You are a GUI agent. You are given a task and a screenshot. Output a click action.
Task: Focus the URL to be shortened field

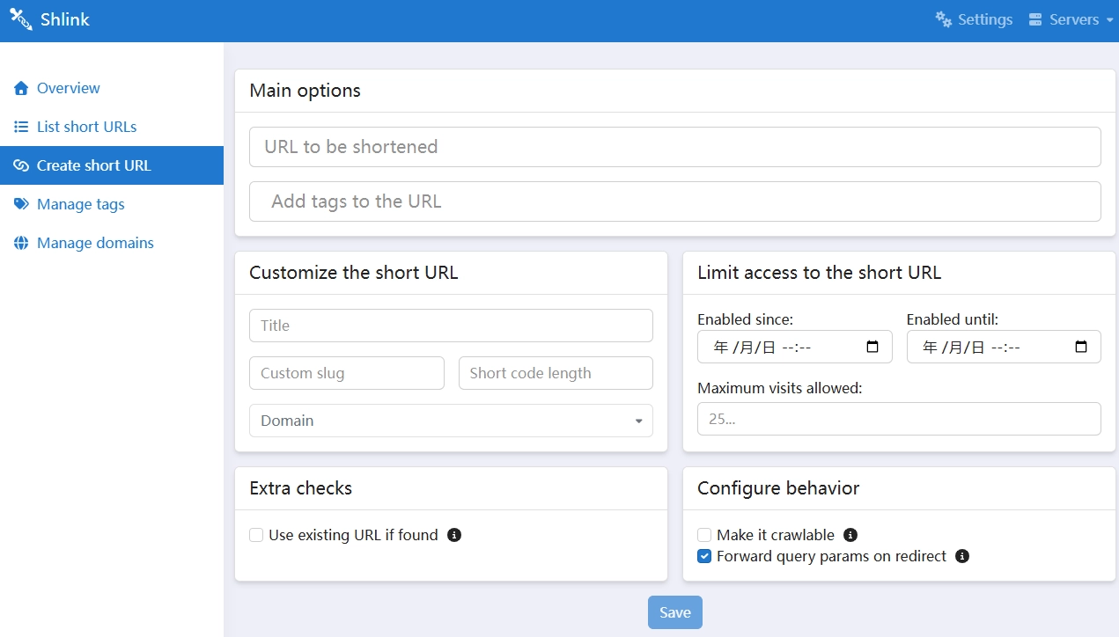pos(674,147)
